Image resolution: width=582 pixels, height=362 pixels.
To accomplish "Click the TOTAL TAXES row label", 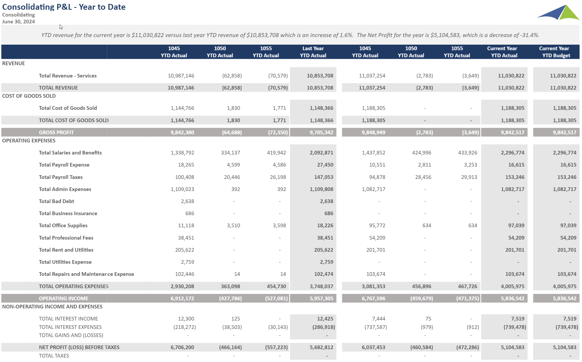I will (x=54, y=356).
